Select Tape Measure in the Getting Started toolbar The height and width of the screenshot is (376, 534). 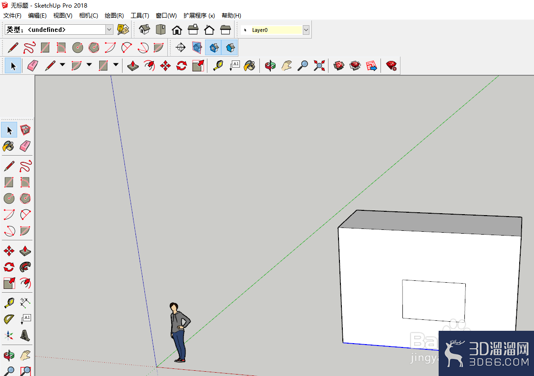tap(218, 65)
